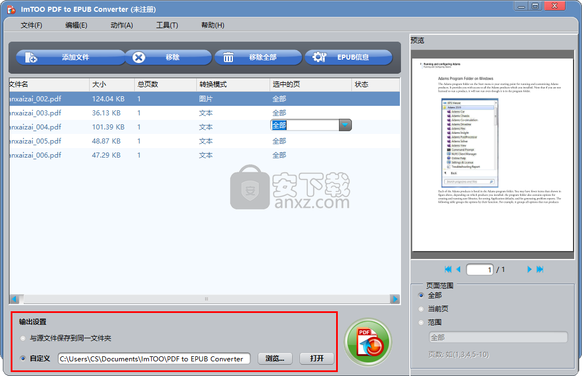
Task: Click the preview page number field
Action: (x=479, y=269)
